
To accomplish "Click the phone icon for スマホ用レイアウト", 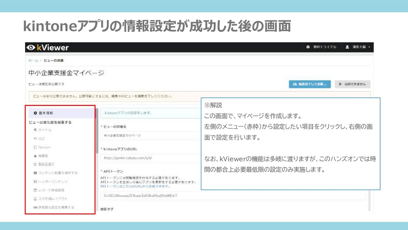I will coord(35,199).
